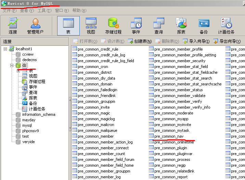Viewport: 245px width, 180px height.
Task: Expand the 表 node under dz
Action: [x=18, y=71]
